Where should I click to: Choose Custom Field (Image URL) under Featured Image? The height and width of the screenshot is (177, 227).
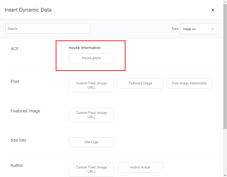click(x=91, y=115)
